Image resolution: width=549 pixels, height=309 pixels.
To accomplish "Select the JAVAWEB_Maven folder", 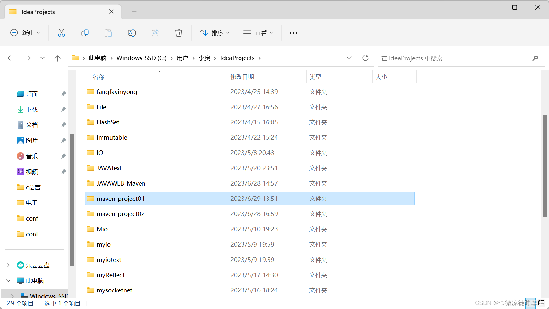I will 250,183.
